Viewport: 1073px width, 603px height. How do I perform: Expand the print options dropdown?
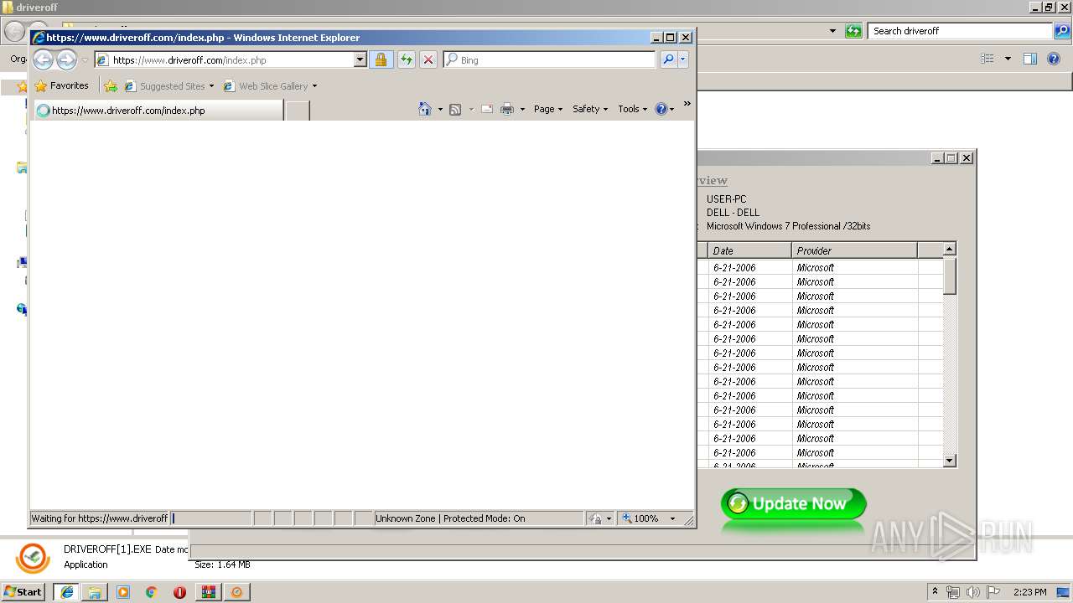coord(522,109)
